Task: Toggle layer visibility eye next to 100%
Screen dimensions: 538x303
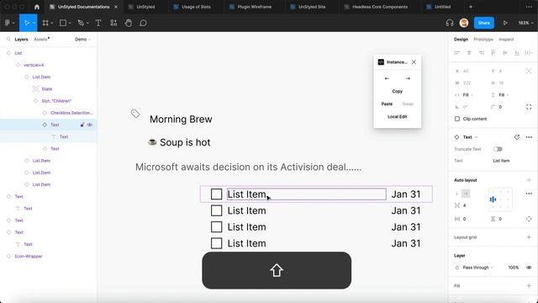Action: point(529,268)
